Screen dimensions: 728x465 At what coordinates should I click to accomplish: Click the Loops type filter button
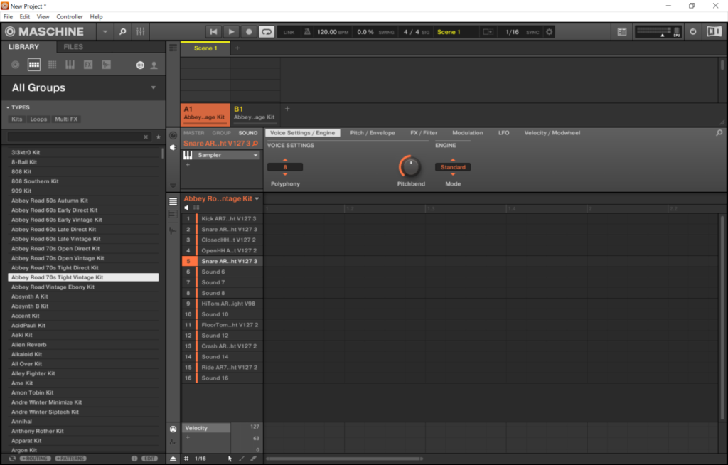[39, 119]
